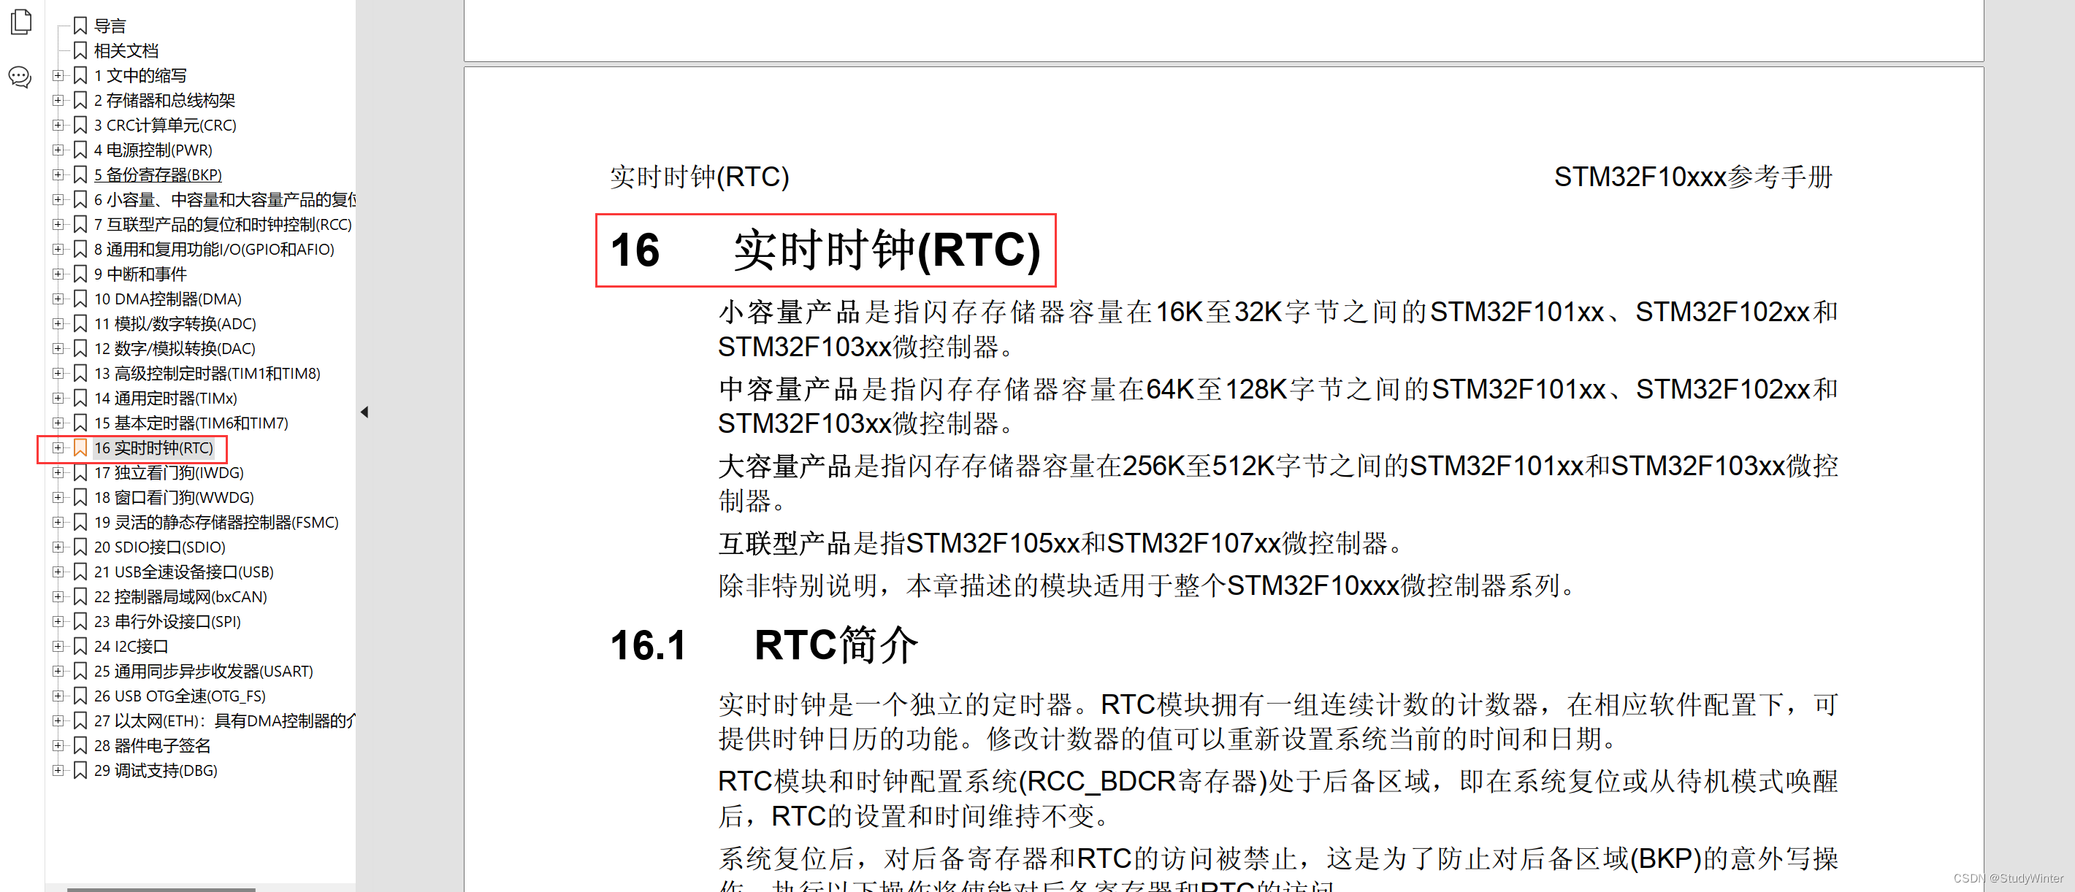Click bookmark icon of 4 电源控制(PWR)
The height and width of the screenshot is (892, 2075).
click(x=80, y=150)
